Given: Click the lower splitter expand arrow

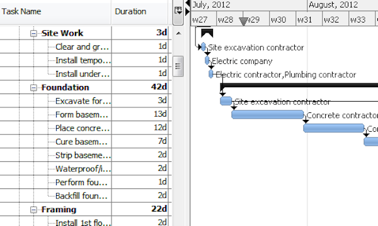Looking at the screenshot, I should 187,11.
